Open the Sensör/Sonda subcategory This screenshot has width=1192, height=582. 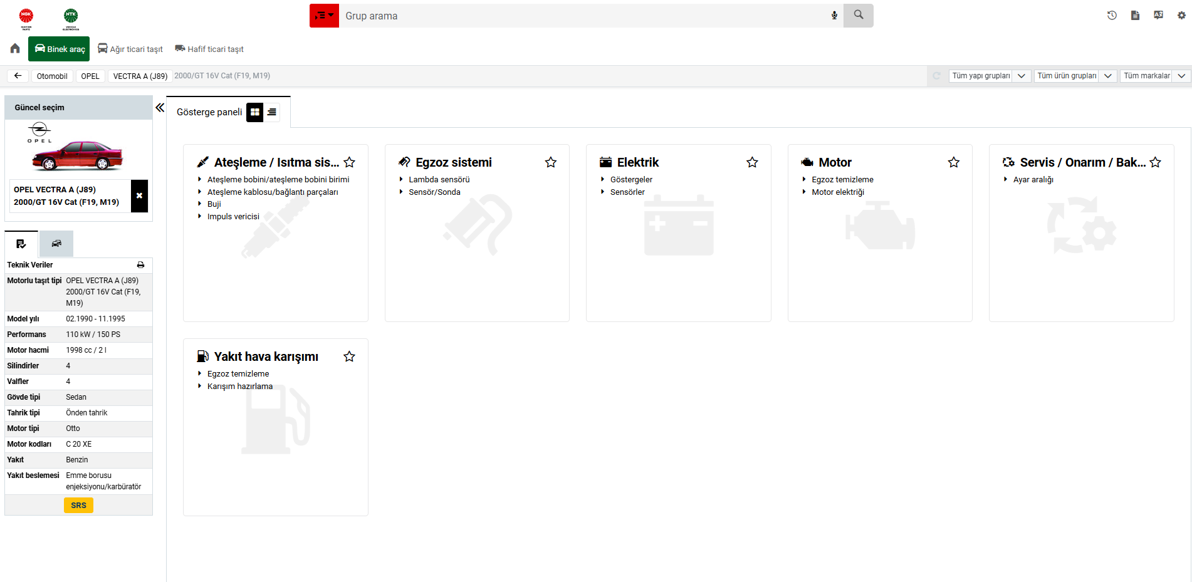pos(434,192)
